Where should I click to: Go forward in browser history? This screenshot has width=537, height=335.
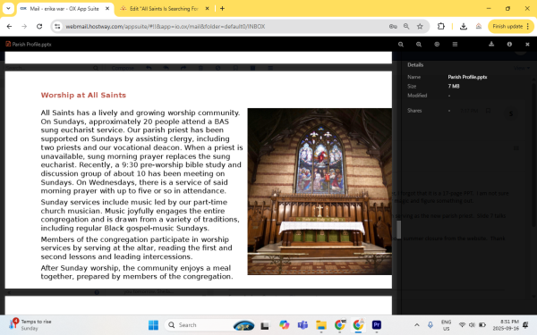[x=24, y=26]
